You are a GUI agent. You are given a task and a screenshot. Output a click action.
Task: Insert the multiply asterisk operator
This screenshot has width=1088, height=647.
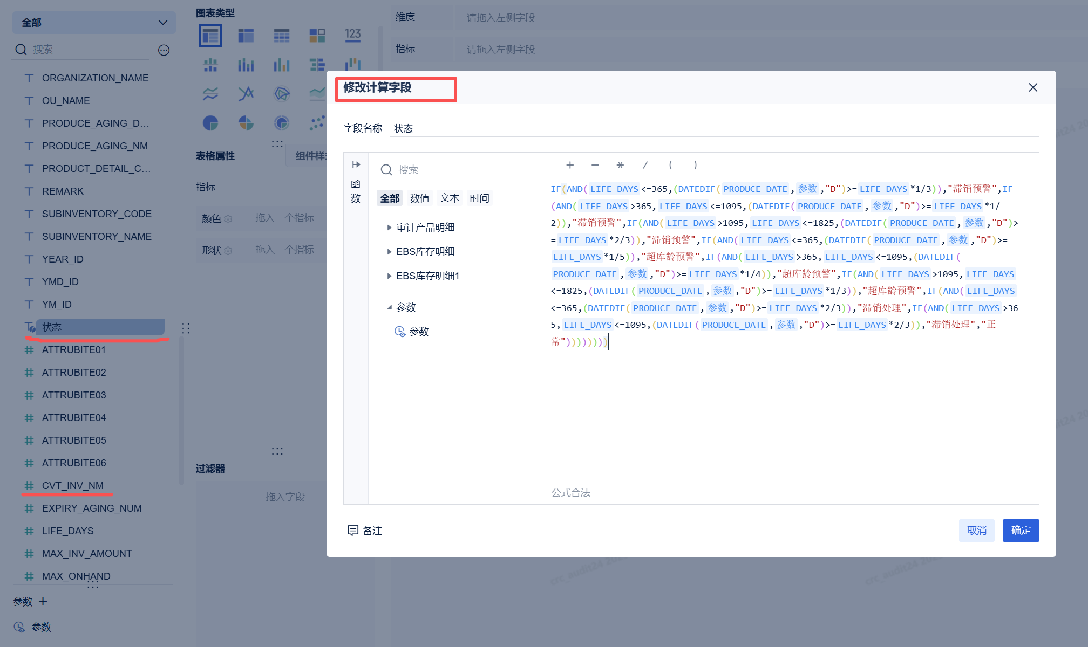pyautogui.click(x=620, y=165)
